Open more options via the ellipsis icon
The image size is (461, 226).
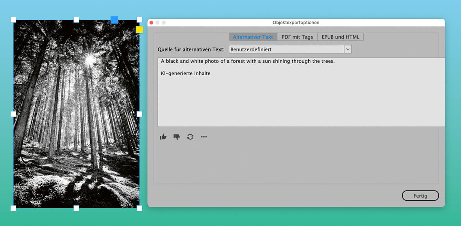pyautogui.click(x=204, y=136)
